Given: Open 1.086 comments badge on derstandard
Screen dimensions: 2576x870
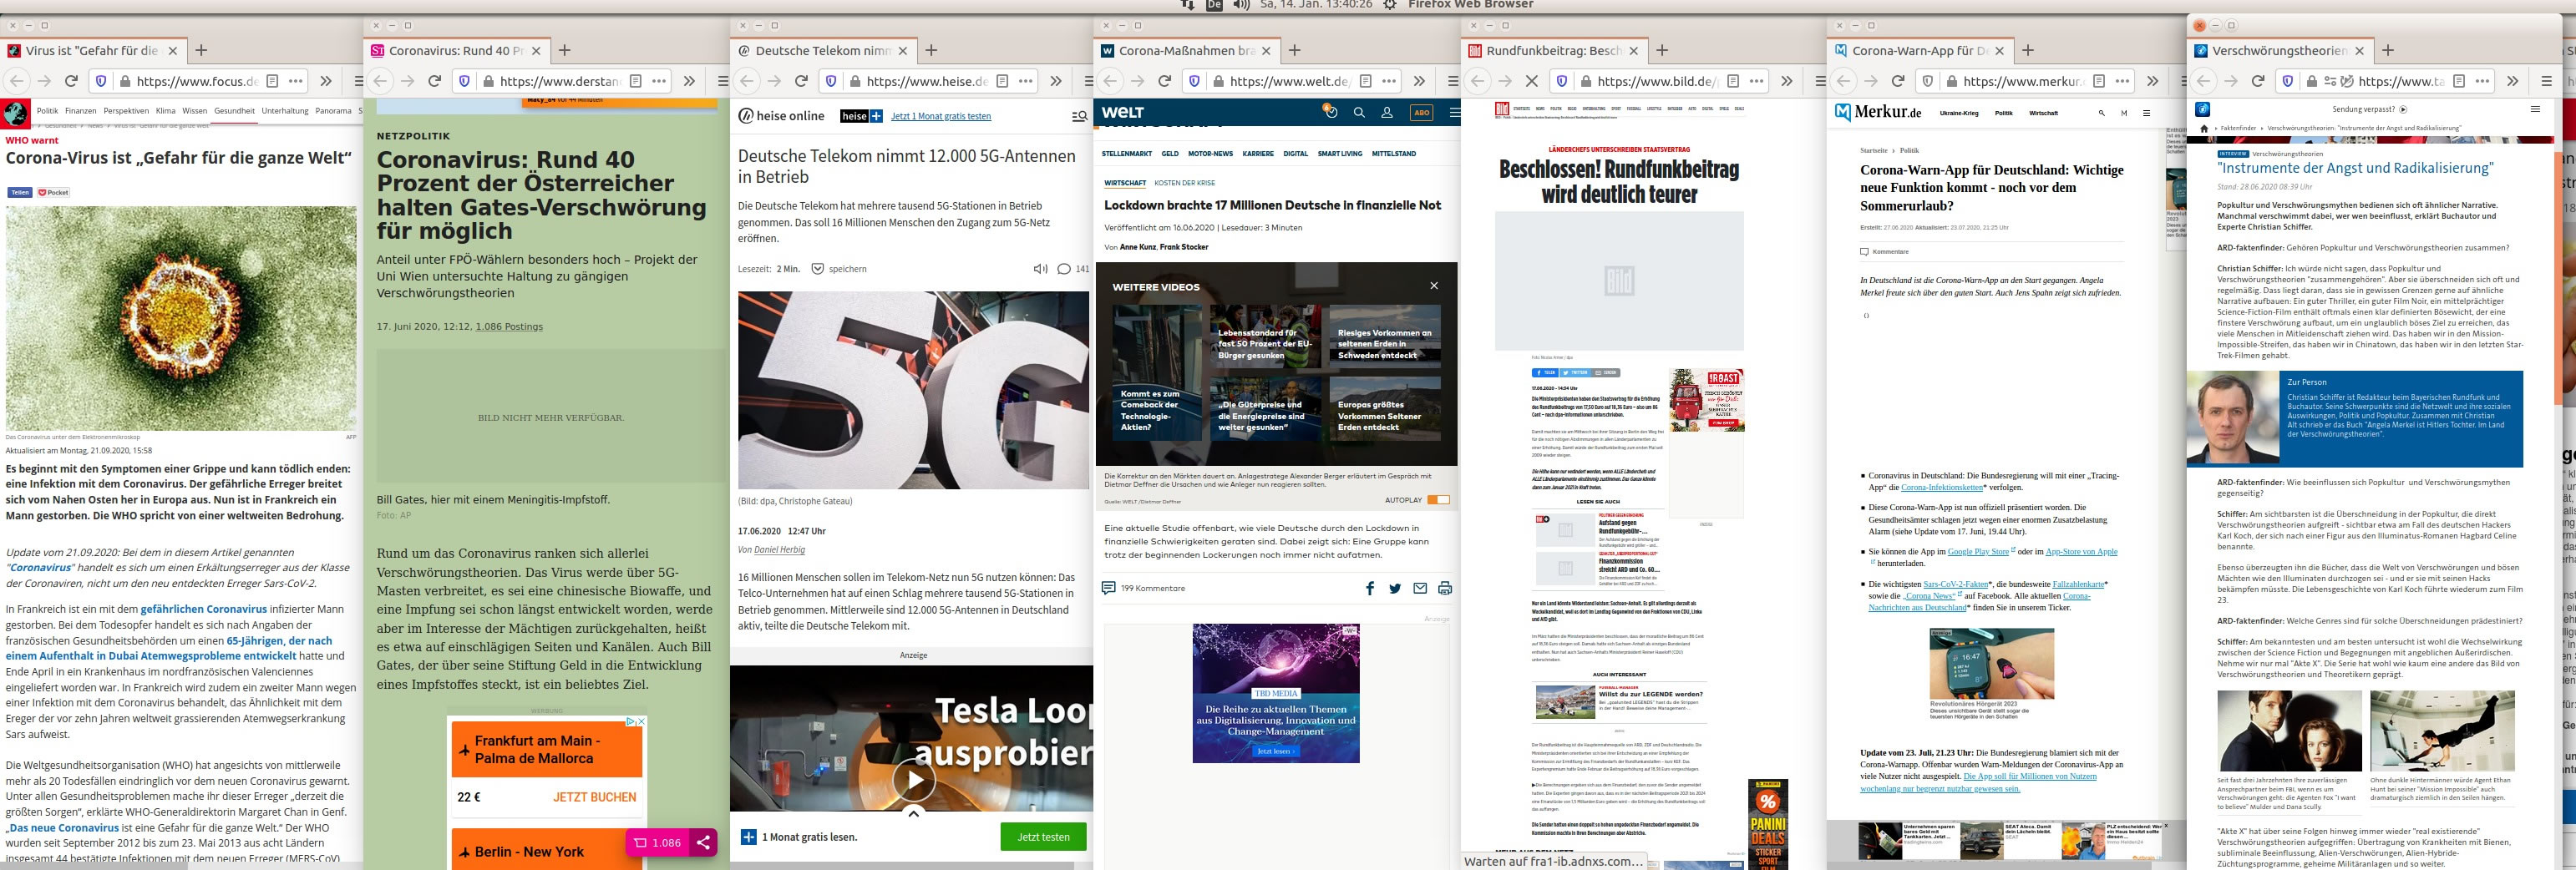Looking at the screenshot, I should [657, 842].
